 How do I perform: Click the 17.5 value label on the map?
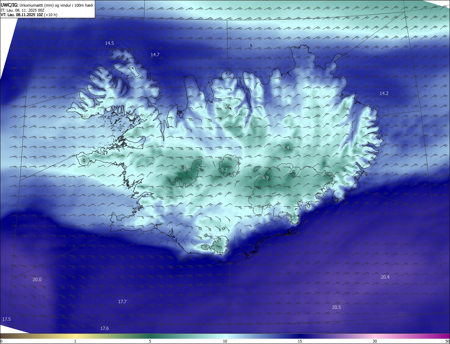(x=6, y=319)
